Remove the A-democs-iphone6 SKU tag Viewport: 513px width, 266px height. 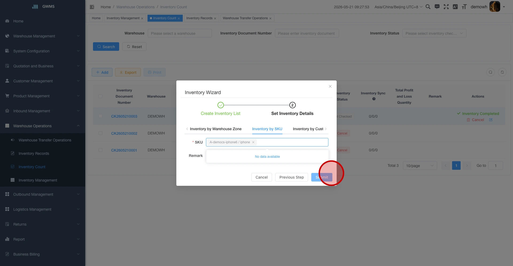(x=253, y=142)
